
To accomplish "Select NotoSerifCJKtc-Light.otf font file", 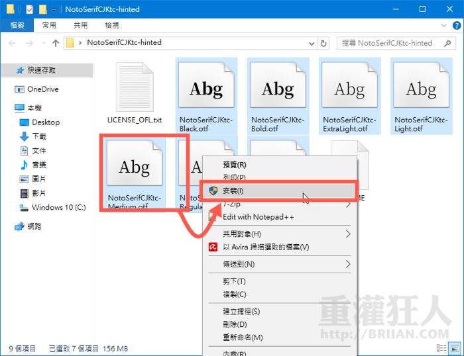I will click(x=422, y=96).
